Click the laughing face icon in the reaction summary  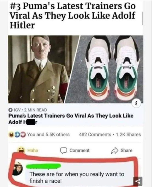pyautogui.click(x=12, y=134)
